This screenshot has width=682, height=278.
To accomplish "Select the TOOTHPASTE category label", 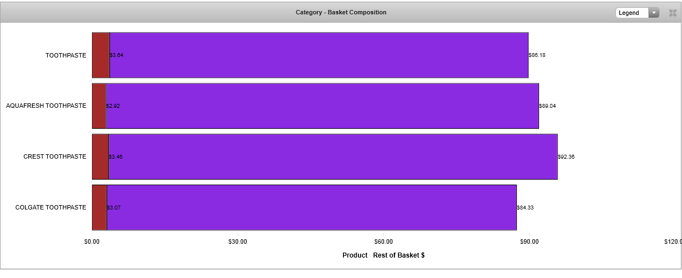I will 65,55.
